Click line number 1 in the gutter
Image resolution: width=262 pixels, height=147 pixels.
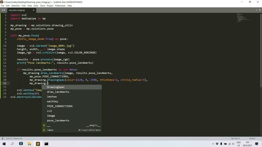coord(5,15)
